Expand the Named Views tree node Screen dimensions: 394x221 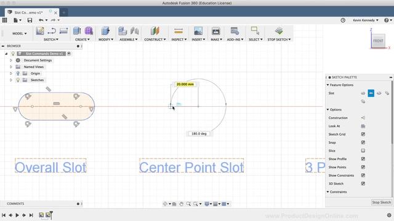(11, 67)
